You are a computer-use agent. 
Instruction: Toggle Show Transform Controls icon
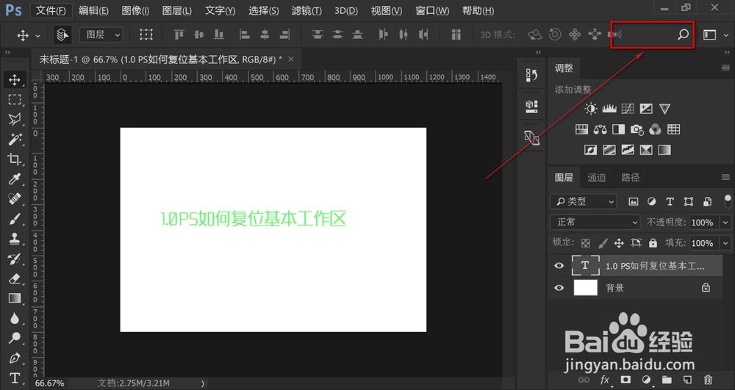coord(146,35)
